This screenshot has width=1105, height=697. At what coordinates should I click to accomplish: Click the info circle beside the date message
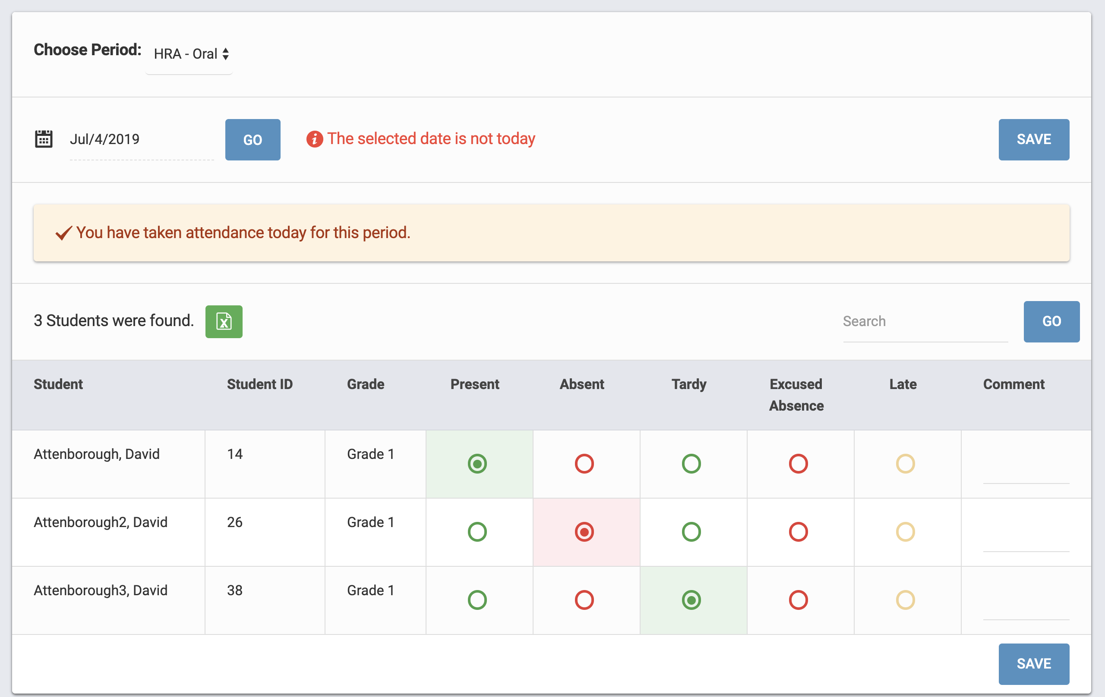[315, 138]
